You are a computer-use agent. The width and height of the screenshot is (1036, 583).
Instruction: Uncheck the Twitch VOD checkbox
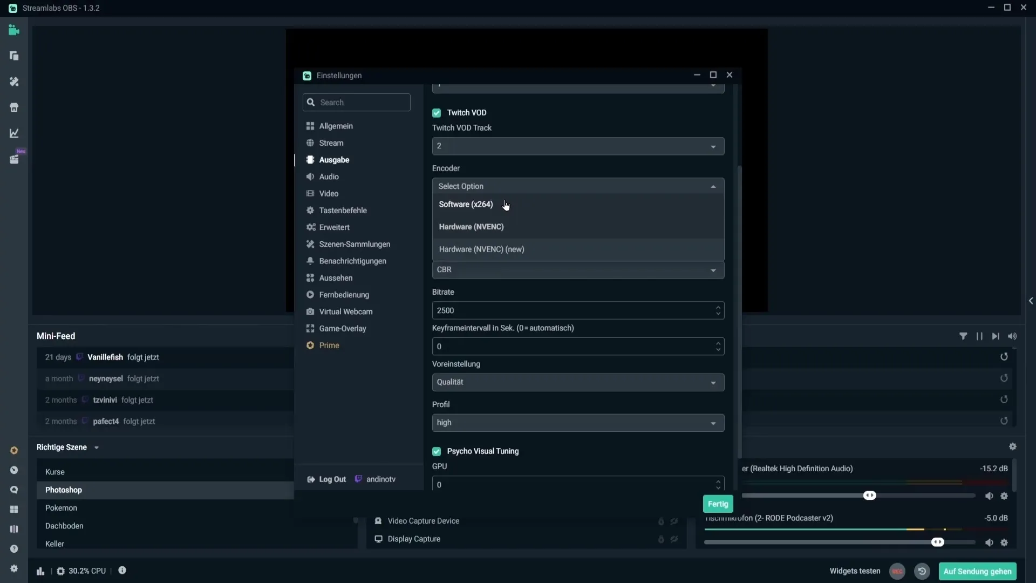coord(437,113)
